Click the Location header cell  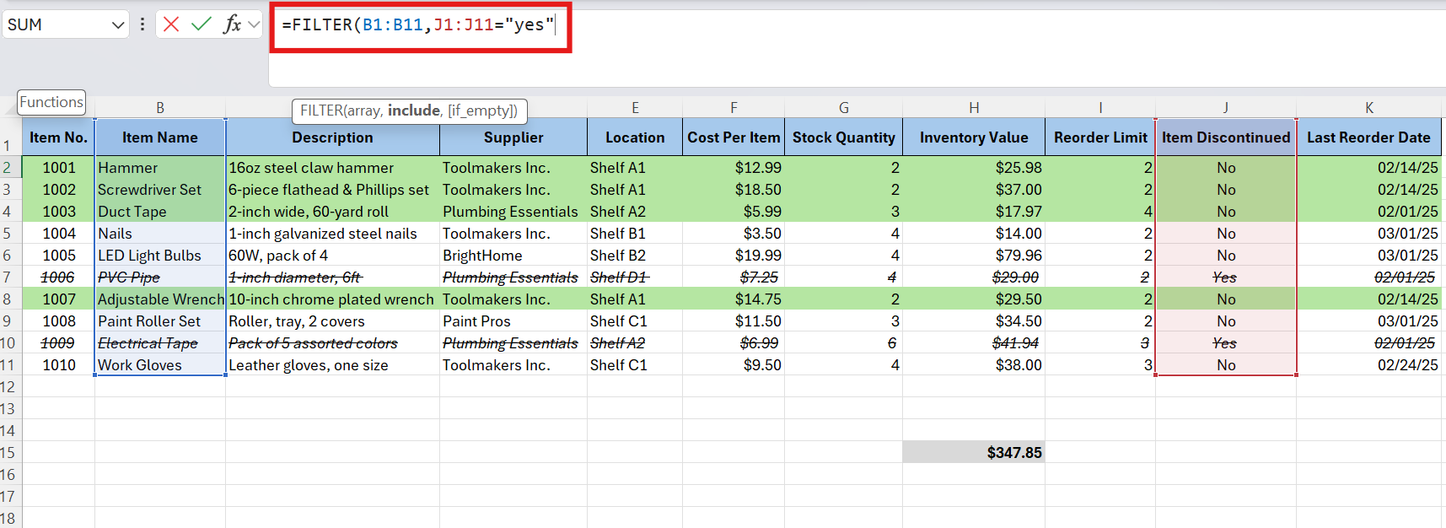coord(635,137)
